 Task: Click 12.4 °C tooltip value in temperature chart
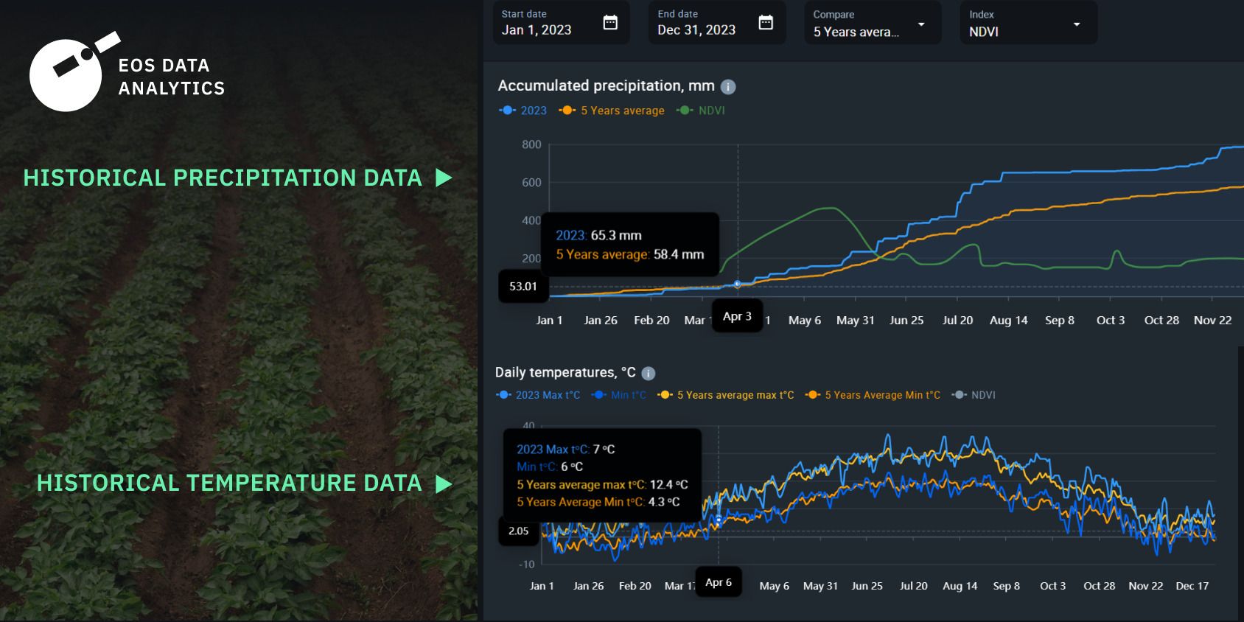[x=668, y=485]
